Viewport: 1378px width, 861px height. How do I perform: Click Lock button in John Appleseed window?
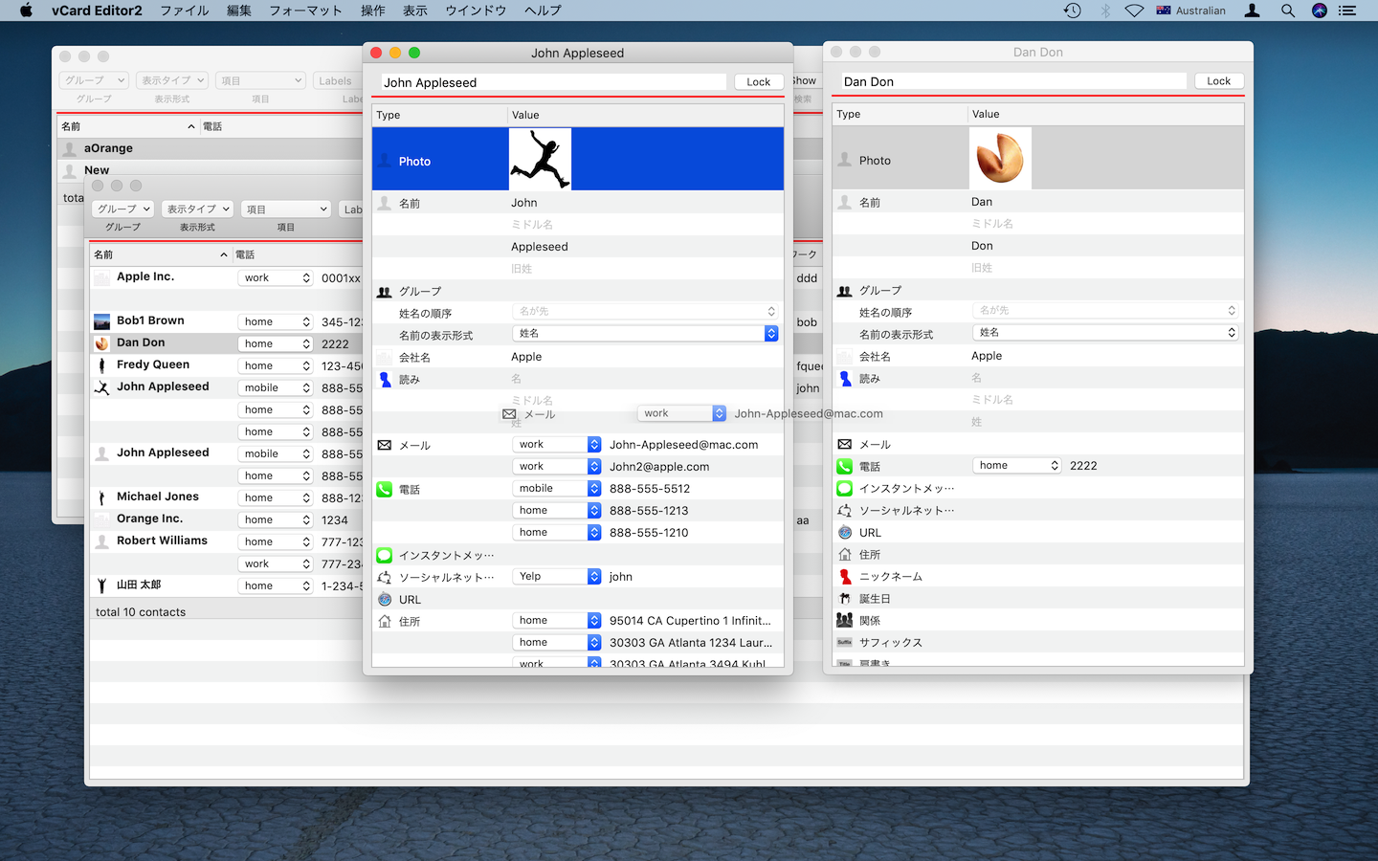759,82
